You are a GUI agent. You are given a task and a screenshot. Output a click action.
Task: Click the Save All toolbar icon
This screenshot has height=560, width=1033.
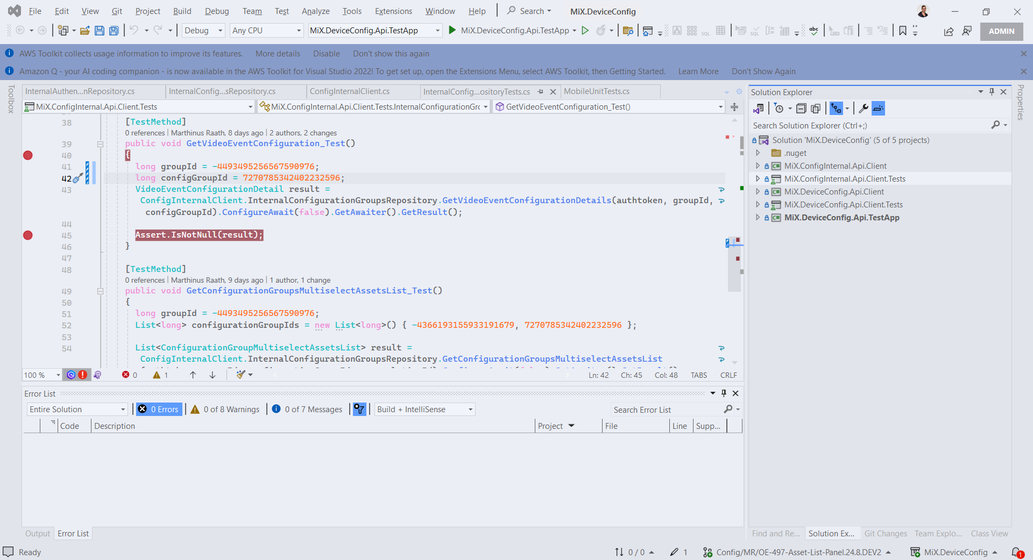coord(114,31)
